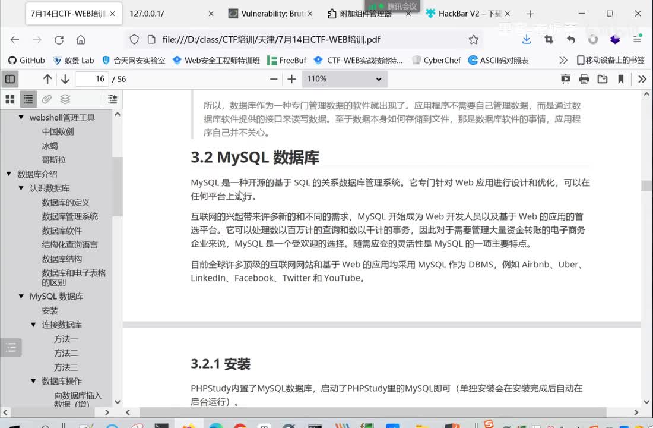Click the current outline item button

pyautogui.click(x=112, y=99)
